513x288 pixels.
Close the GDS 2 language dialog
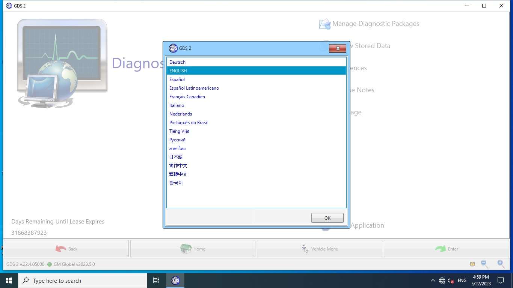click(338, 48)
